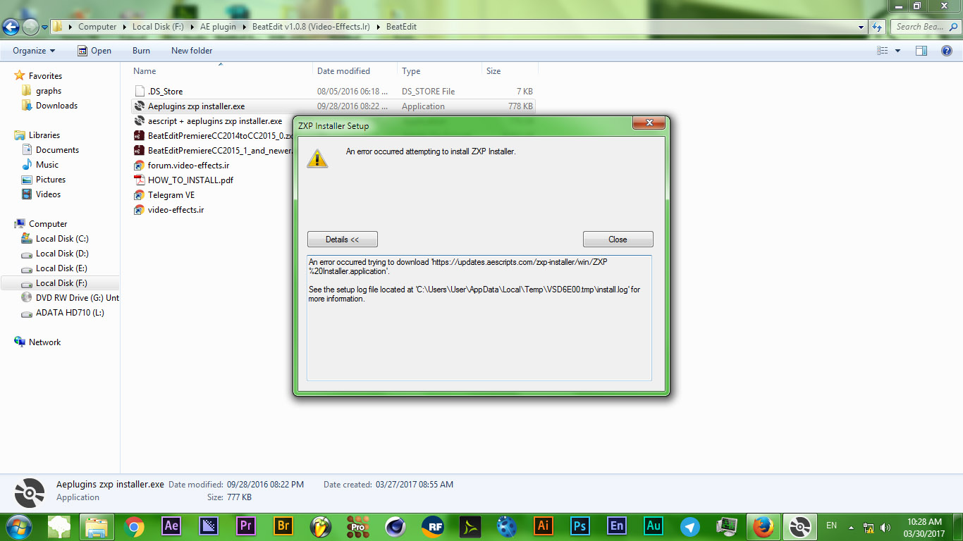The image size is (963, 541).
Task: Toggle the preview pane icon
Action: (x=921, y=51)
